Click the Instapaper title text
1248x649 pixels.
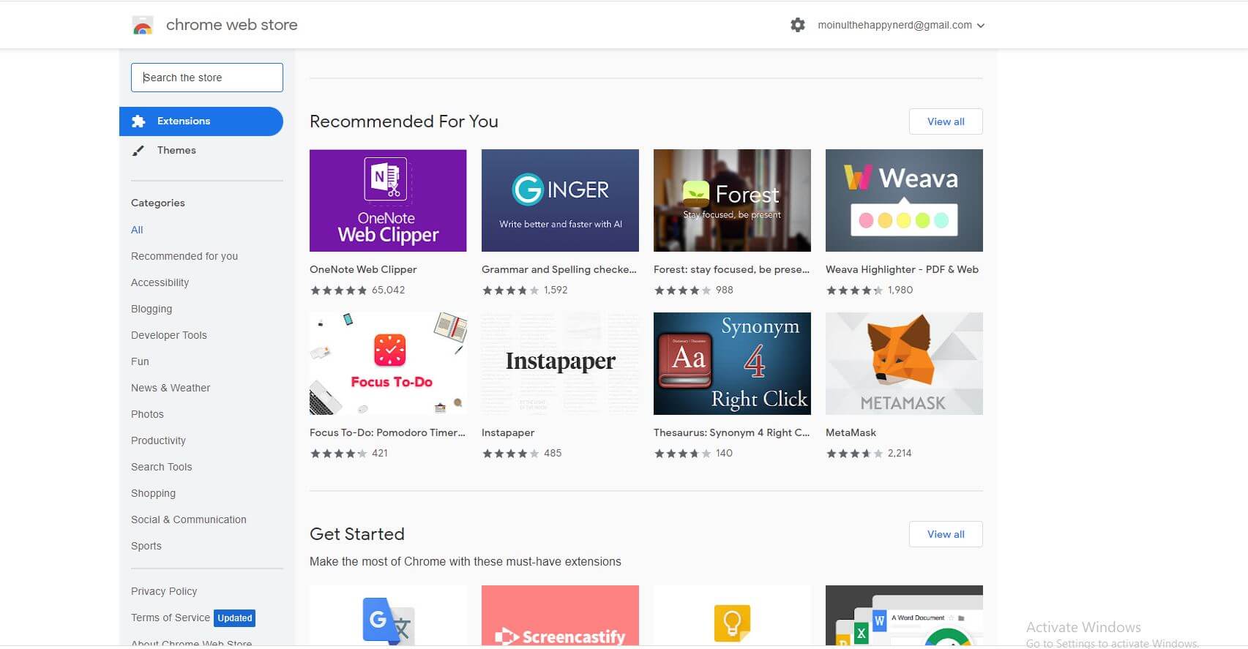pos(508,432)
